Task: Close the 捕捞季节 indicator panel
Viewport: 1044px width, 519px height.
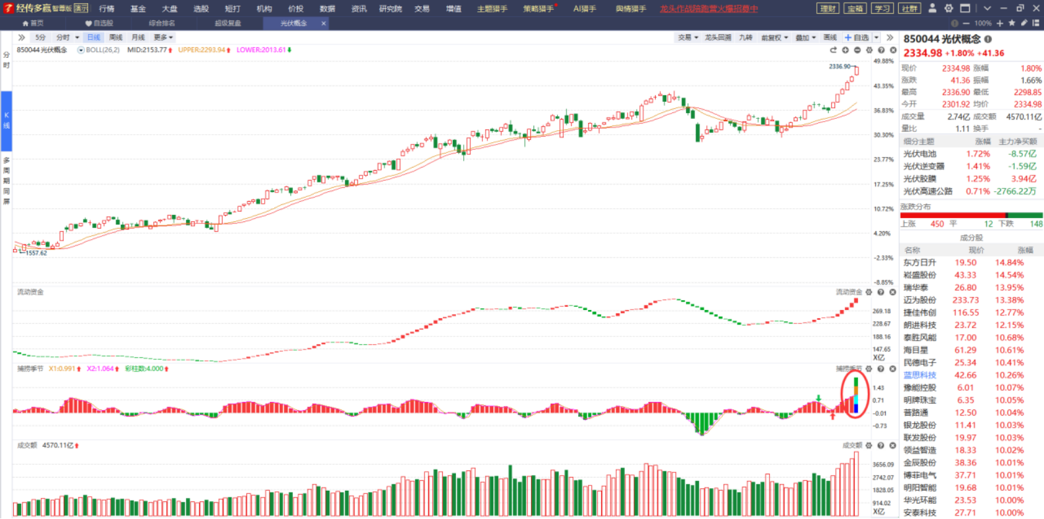Action: click(892, 369)
